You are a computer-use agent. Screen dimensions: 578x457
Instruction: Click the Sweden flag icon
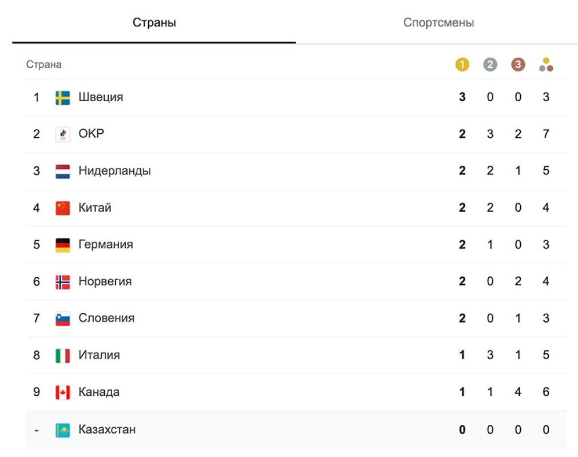pos(63,98)
